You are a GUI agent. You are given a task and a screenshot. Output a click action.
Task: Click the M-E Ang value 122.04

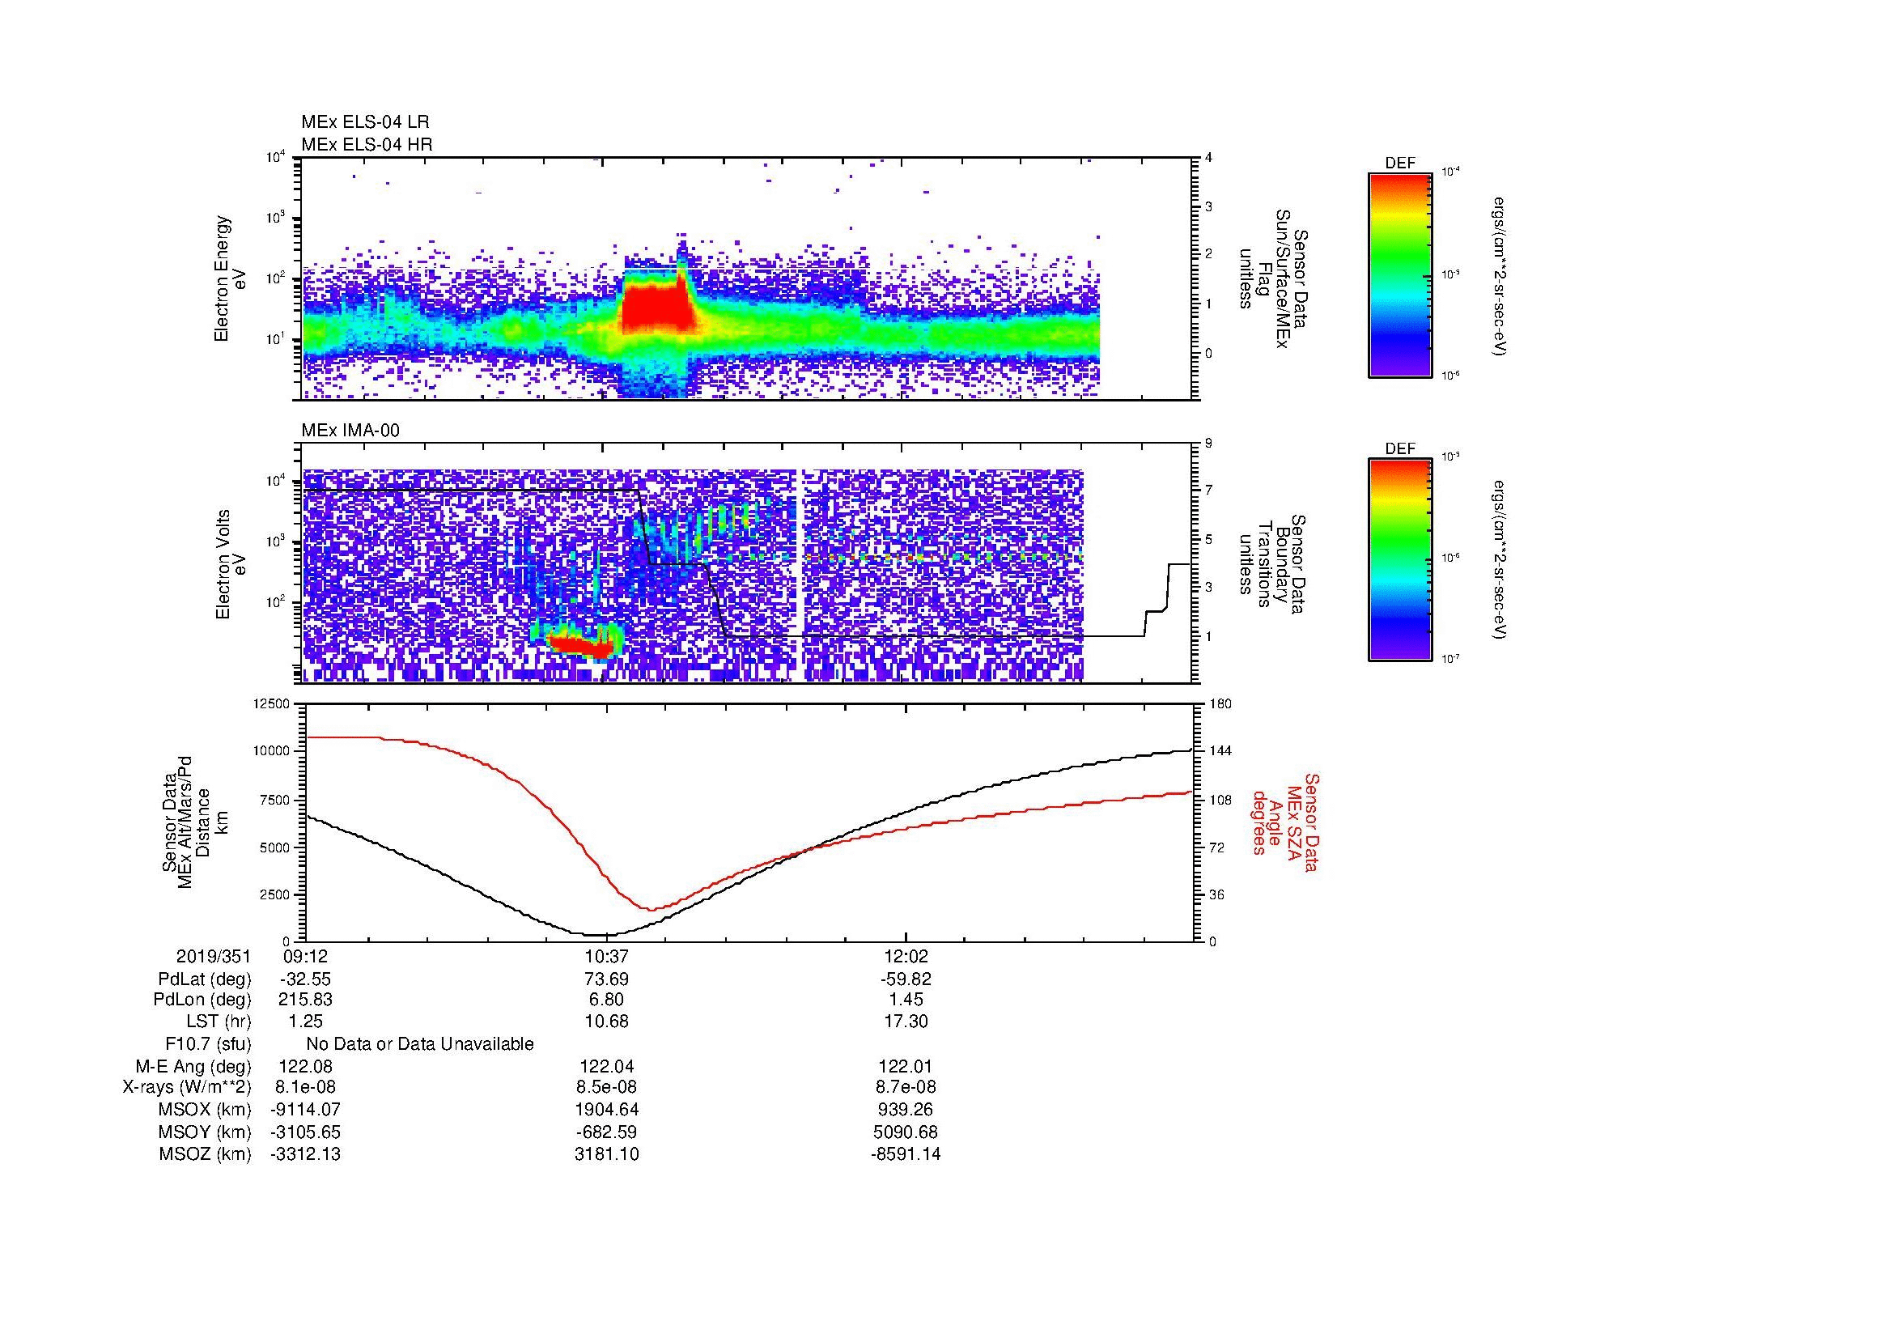[607, 1066]
